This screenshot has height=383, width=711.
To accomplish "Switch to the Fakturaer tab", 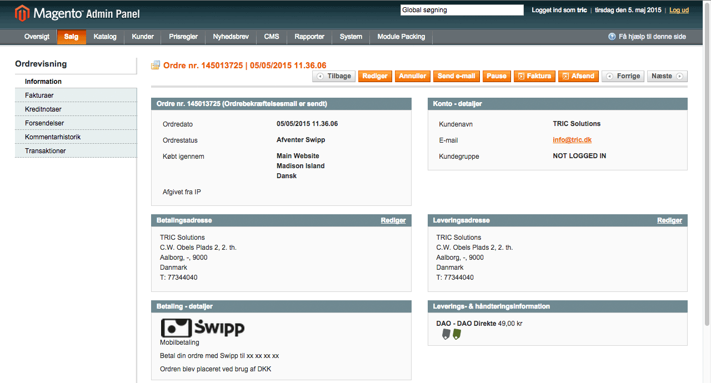I will tap(39, 95).
